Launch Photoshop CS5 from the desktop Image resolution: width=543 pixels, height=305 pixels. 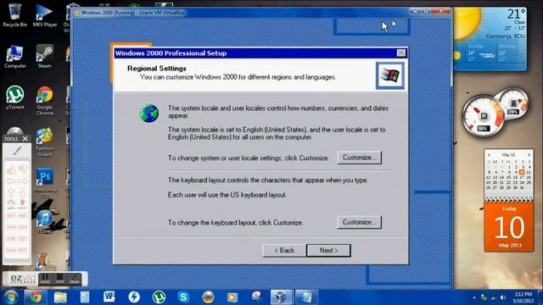(x=45, y=183)
